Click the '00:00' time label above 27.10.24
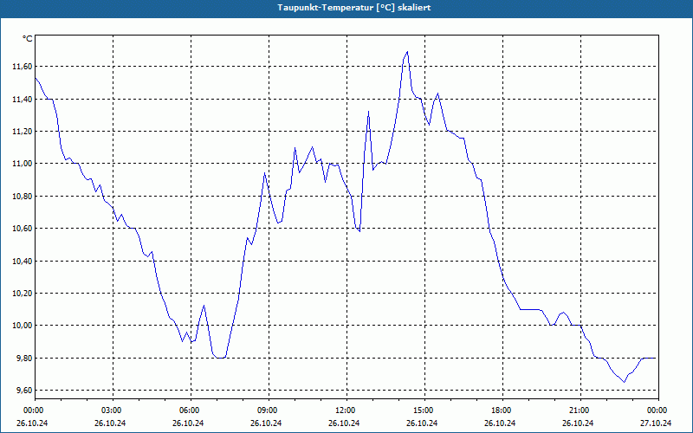This screenshot has width=693, height=433. [x=658, y=410]
